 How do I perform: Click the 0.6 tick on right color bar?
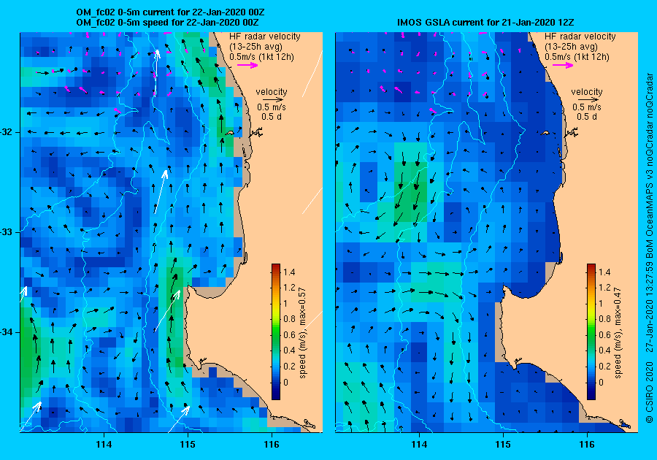pyautogui.click(x=604, y=334)
